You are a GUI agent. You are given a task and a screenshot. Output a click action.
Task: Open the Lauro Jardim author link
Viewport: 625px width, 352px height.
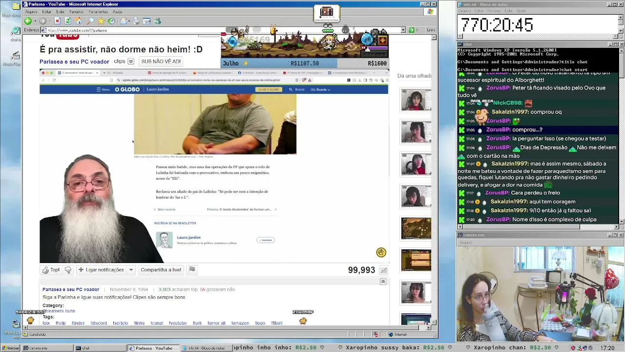[x=188, y=237]
